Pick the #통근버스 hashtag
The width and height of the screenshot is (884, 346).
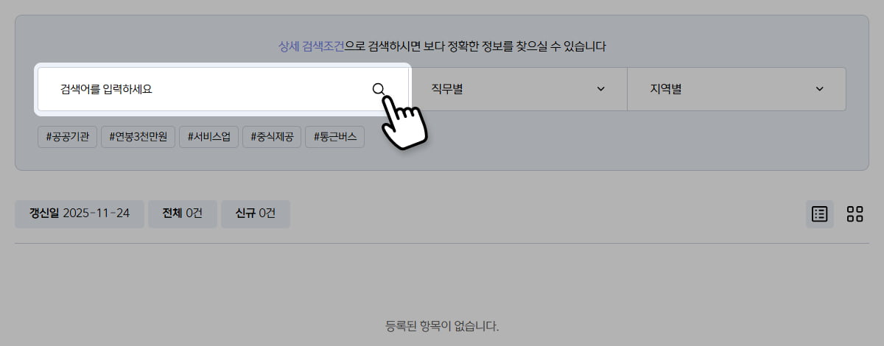point(335,137)
